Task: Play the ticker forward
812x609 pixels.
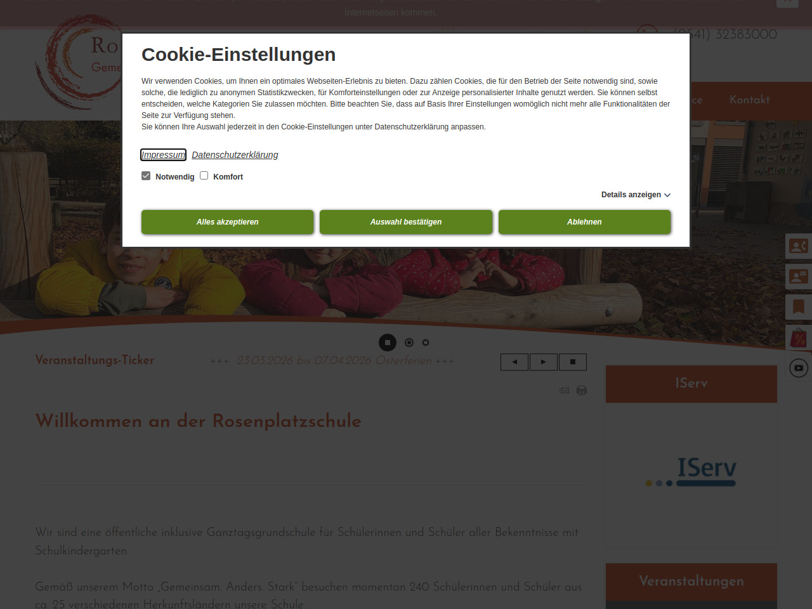Action: pos(544,362)
